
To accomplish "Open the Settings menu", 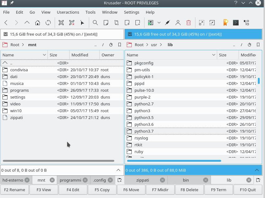I will coord(131,12).
